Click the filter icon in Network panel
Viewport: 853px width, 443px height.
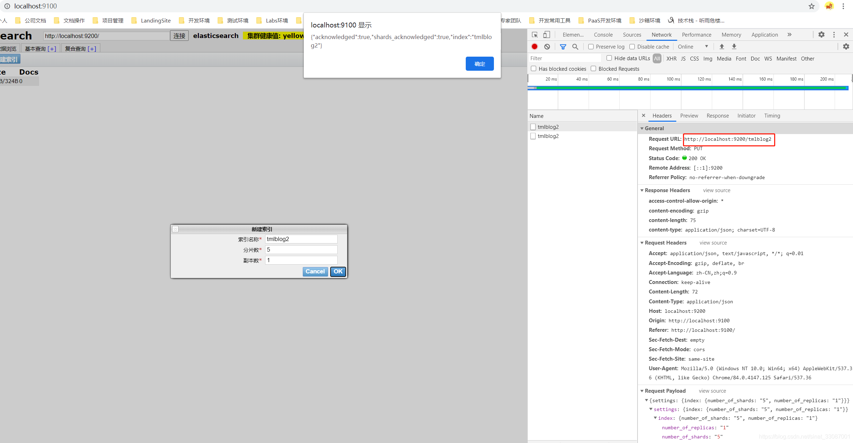pos(563,47)
